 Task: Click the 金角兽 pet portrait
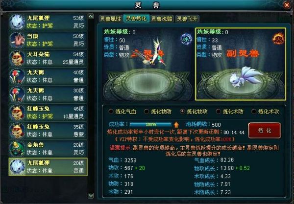click(x=17, y=149)
